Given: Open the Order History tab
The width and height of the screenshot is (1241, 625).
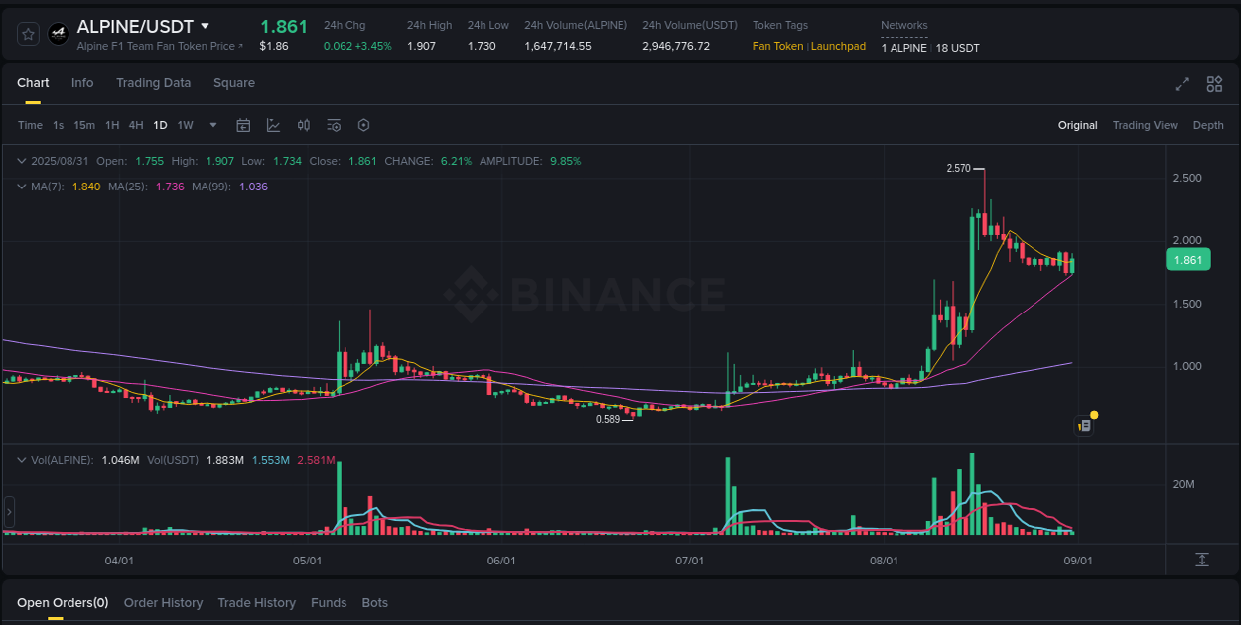Looking at the screenshot, I should tap(163, 602).
